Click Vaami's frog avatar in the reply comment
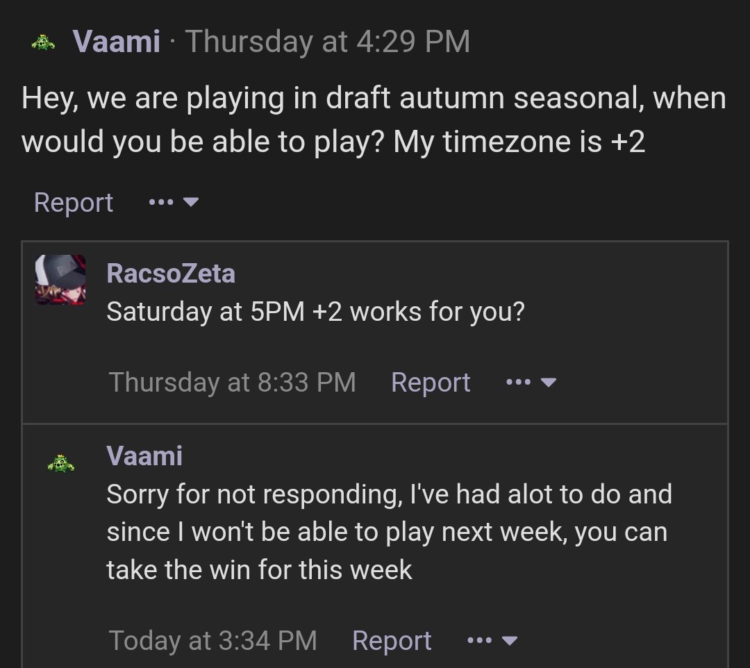750x668 pixels. (60, 464)
